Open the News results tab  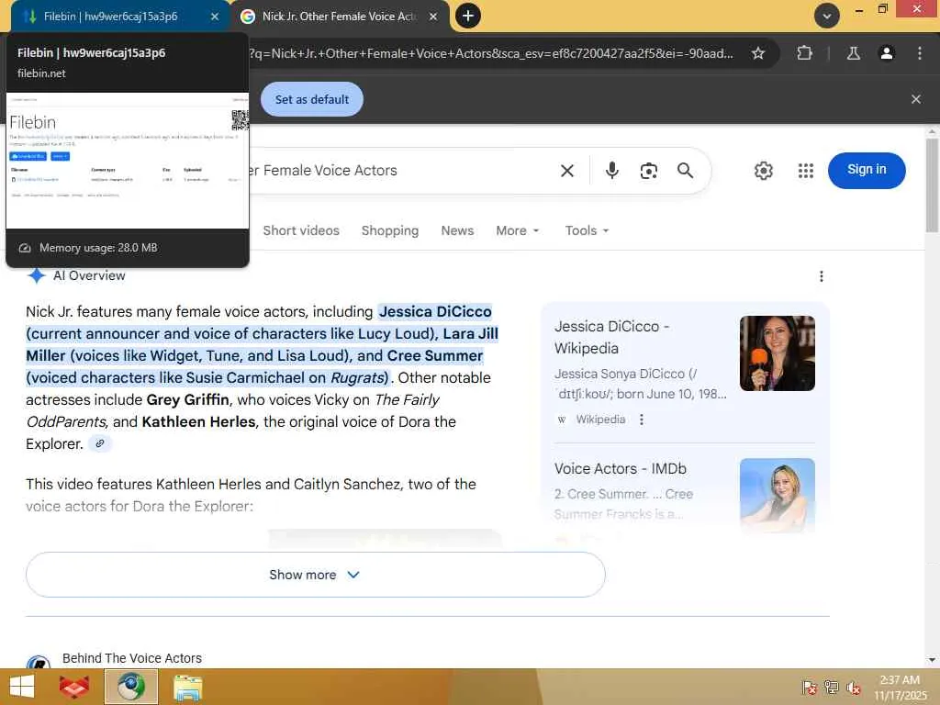coord(457,230)
